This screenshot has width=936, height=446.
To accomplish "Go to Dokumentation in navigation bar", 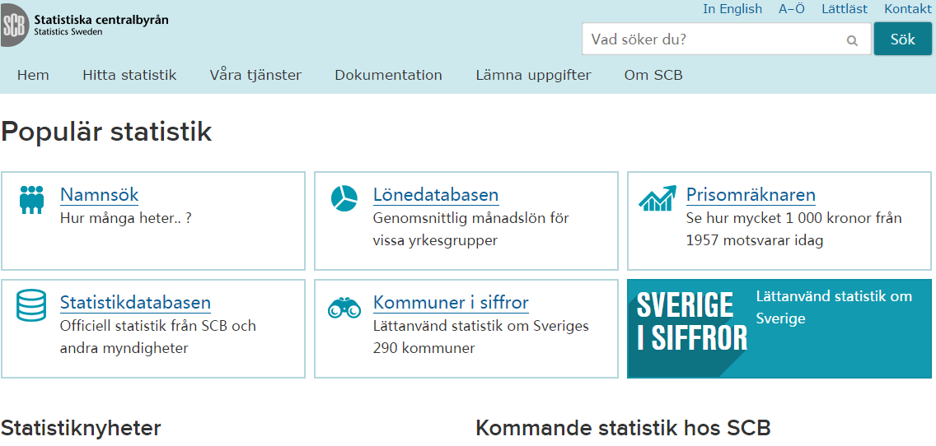I will [x=388, y=75].
